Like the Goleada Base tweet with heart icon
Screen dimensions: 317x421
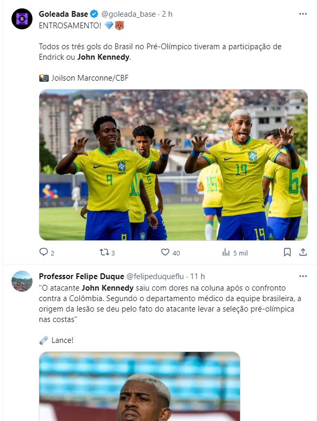coord(165,252)
